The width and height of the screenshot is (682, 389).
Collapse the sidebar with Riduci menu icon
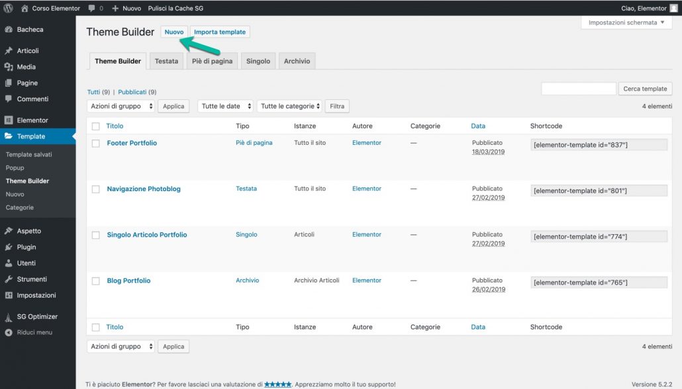8,333
